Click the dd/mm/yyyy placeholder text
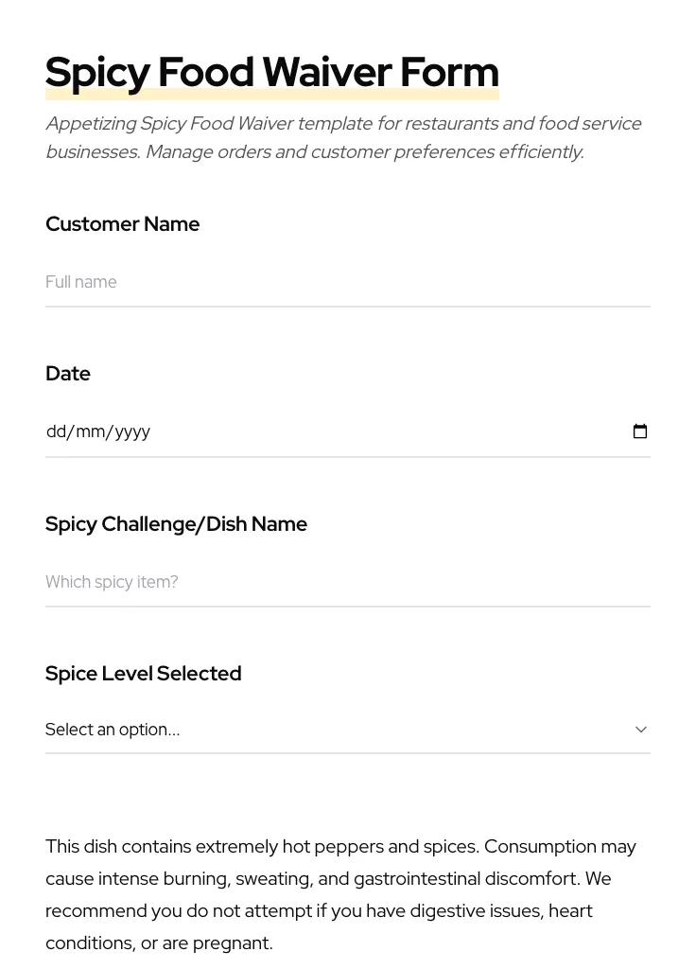 [x=98, y=431]
